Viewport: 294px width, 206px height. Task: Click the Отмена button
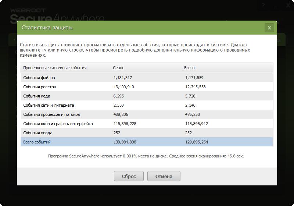pos(164,176)
